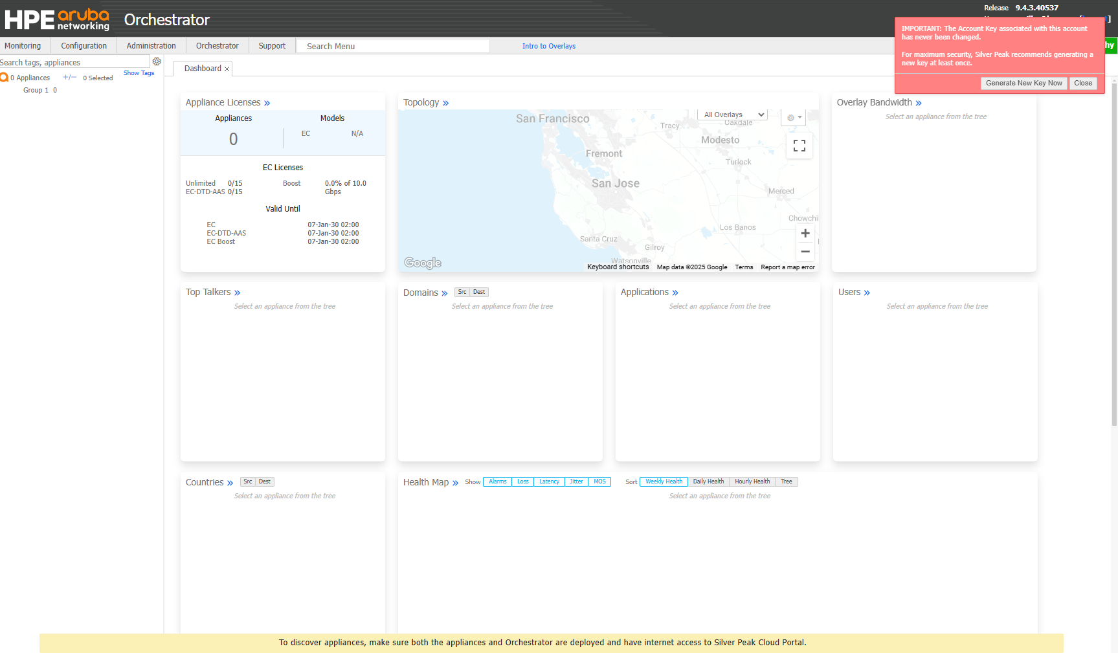Toggle Src in the Domains panel
Screen dimensions: 1118x653
coord(462,292)
